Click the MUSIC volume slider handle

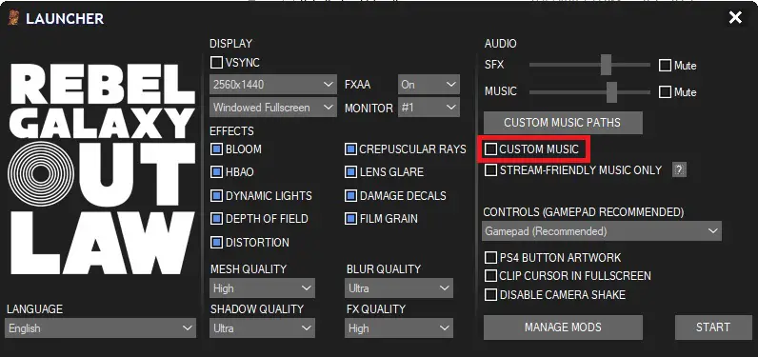pos(612,91)
